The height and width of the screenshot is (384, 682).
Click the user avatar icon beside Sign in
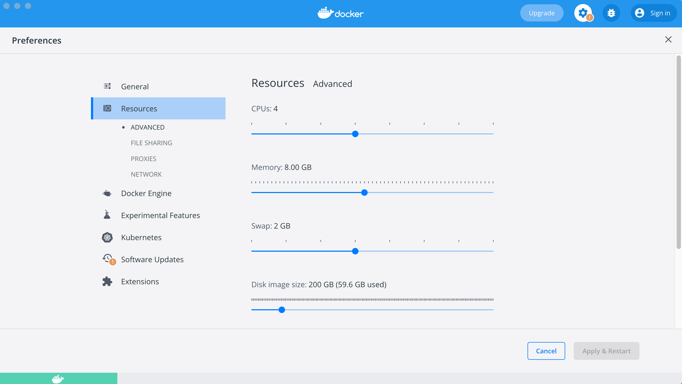point(639,13)
